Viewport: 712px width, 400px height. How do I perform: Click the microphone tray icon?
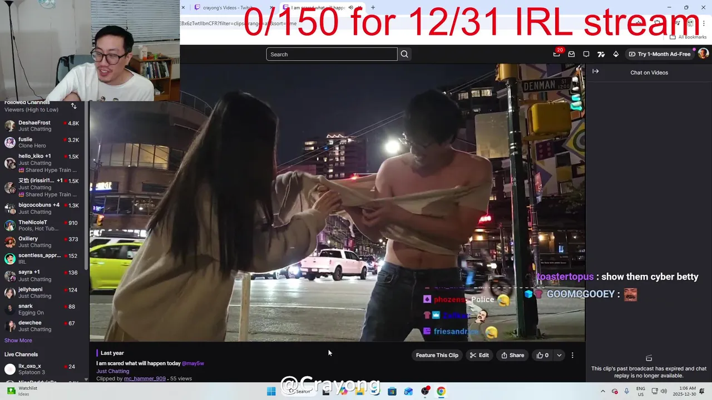(x=627, y=391)
